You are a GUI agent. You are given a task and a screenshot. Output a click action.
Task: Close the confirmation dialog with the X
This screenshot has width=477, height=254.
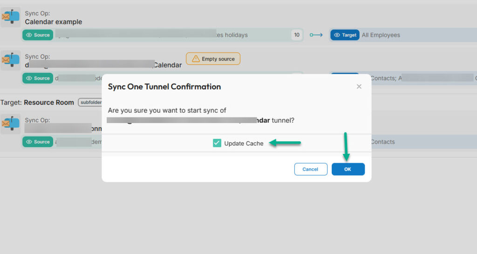(x=359, y=87)
